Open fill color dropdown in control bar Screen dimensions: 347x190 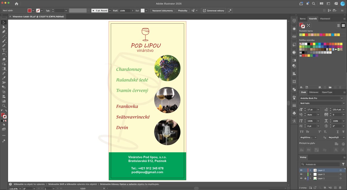point(33,10)
